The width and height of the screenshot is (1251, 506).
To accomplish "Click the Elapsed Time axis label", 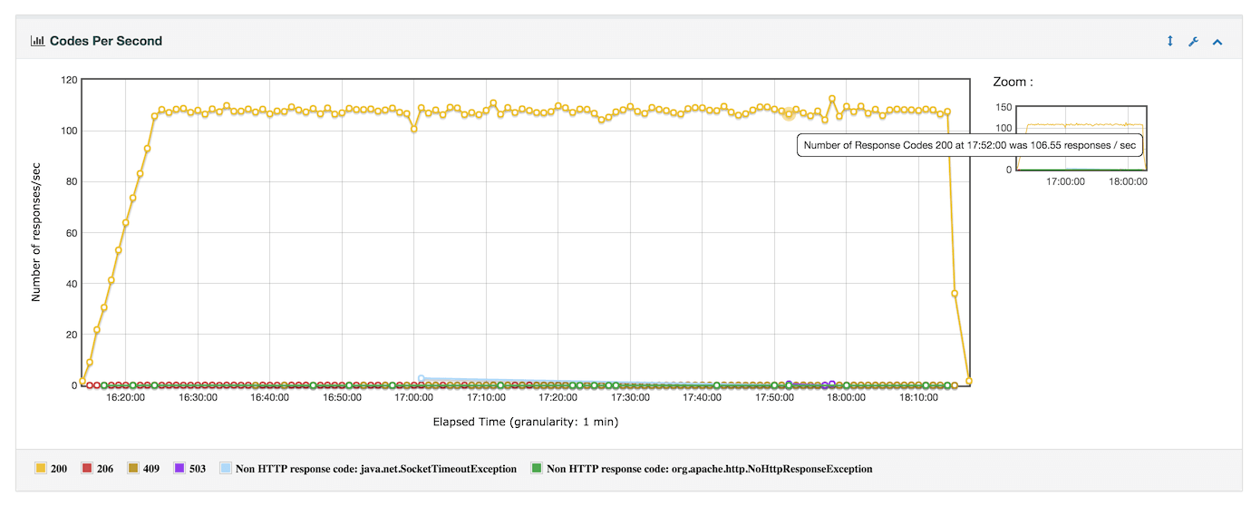I will tap(526, 422).
